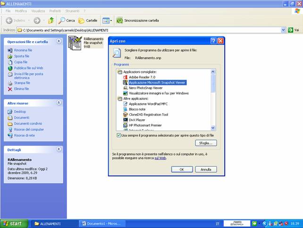This screenshot has height=228, width=303.
Task: Select the RAllenamento snapshot file icon
Action: (x=75, y=43)
